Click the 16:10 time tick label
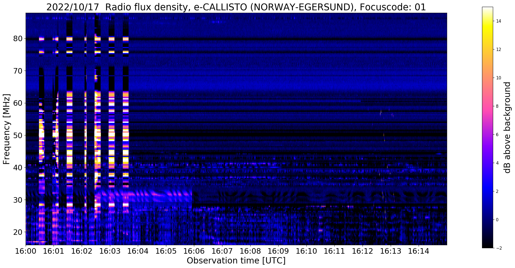515x268 pixels. (306, 251)
